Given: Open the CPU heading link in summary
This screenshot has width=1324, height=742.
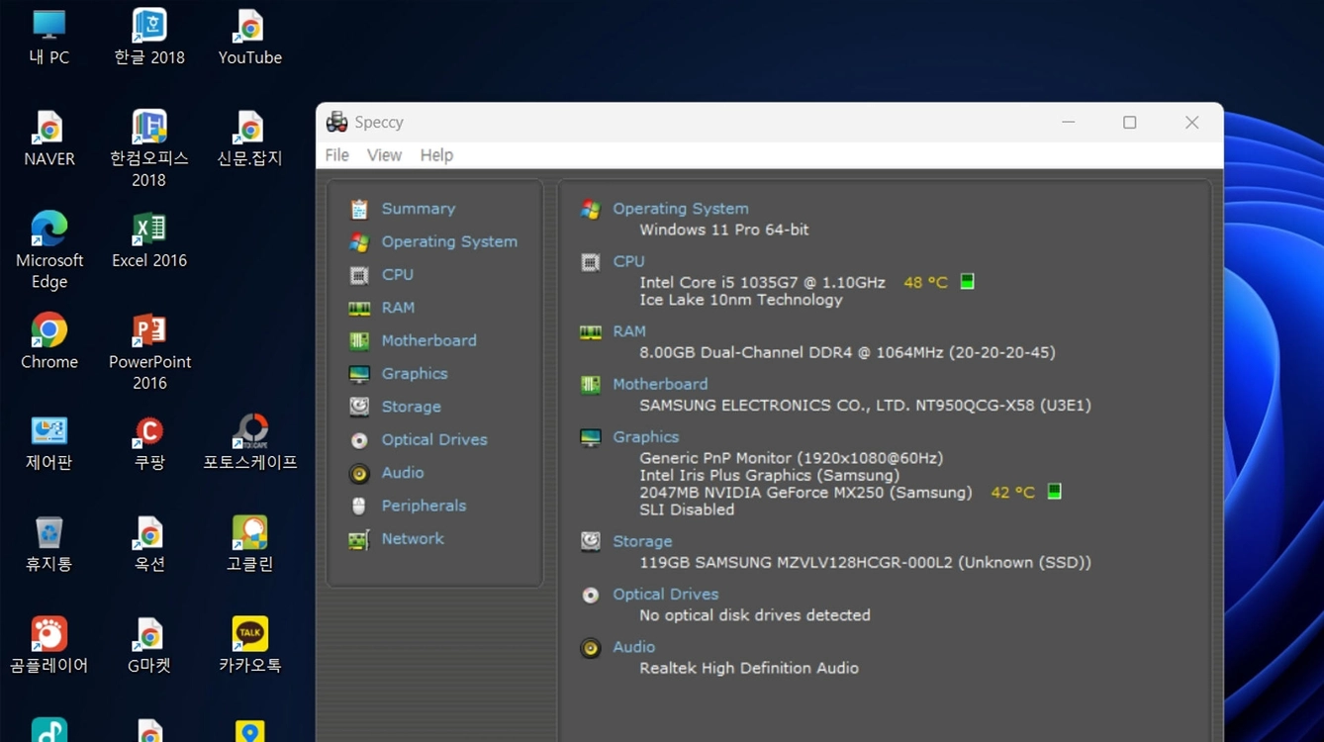Looking at the screenshot, I should [x=628, y=261].
